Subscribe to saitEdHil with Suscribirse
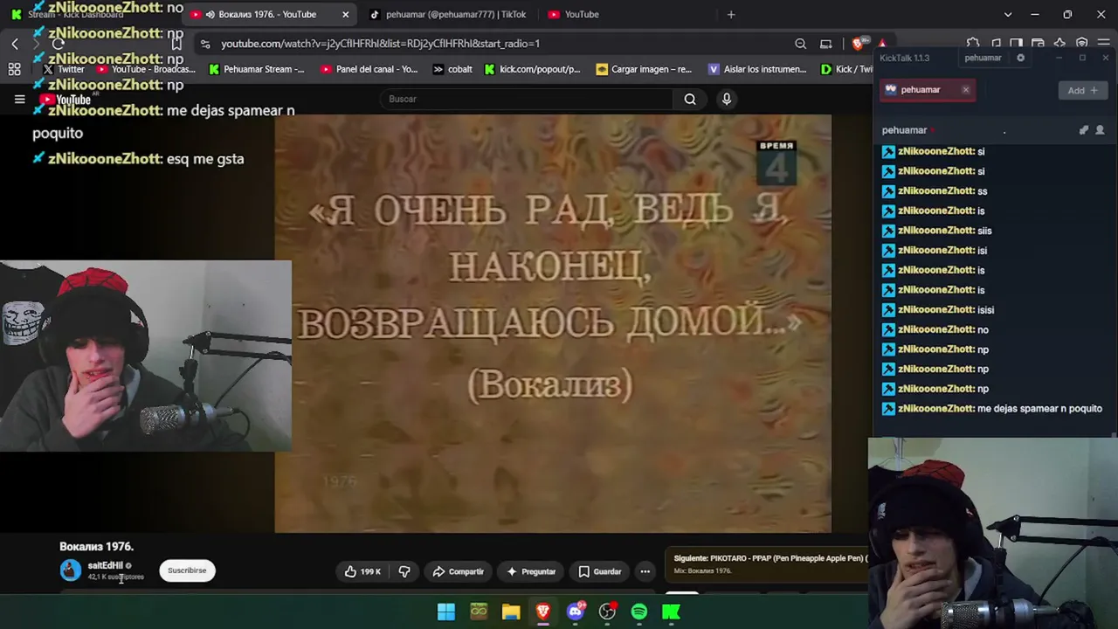The height and width of the screenshot is (629, 1118). coord(187,570)
